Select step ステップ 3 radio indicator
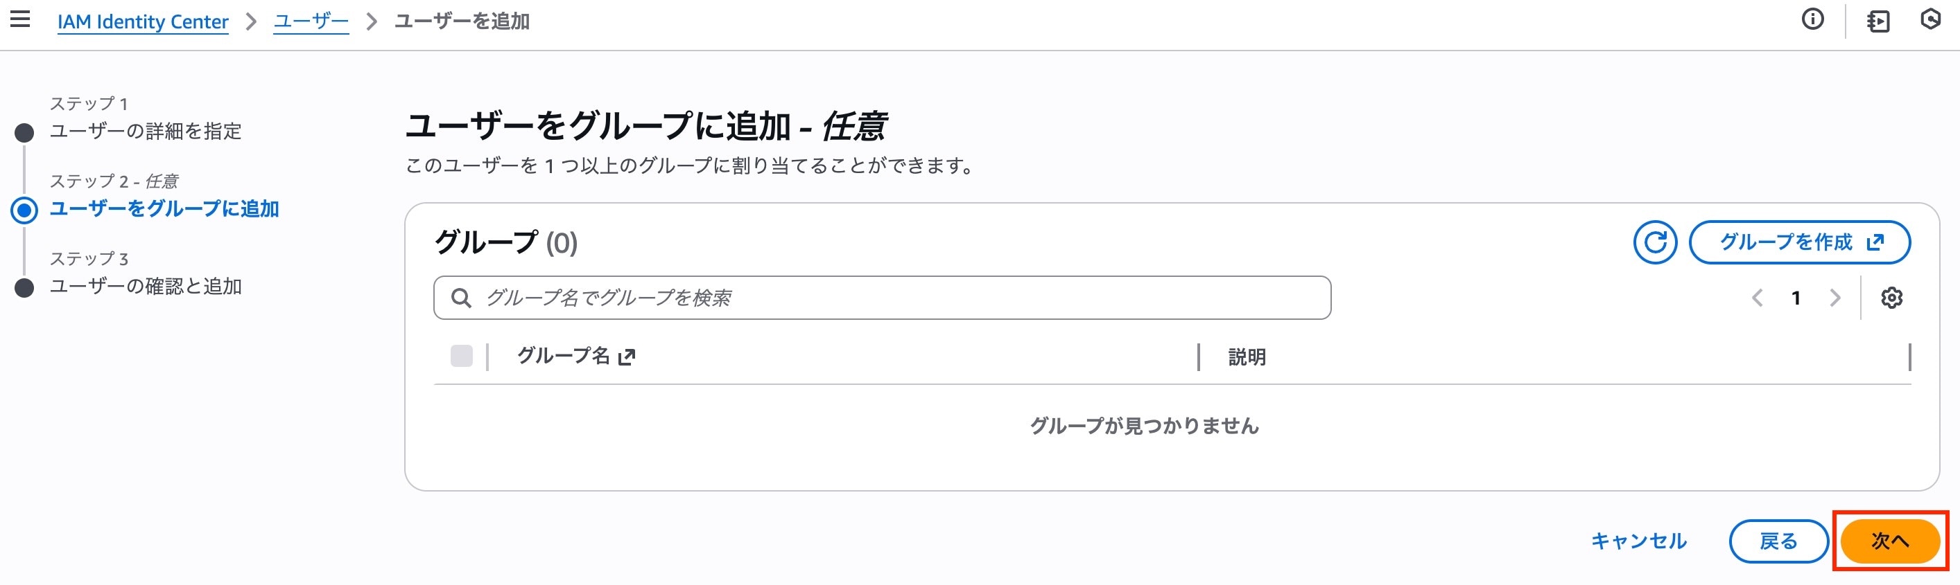The width and height of the screenshot is (1960, 585). tap(25, 287)
